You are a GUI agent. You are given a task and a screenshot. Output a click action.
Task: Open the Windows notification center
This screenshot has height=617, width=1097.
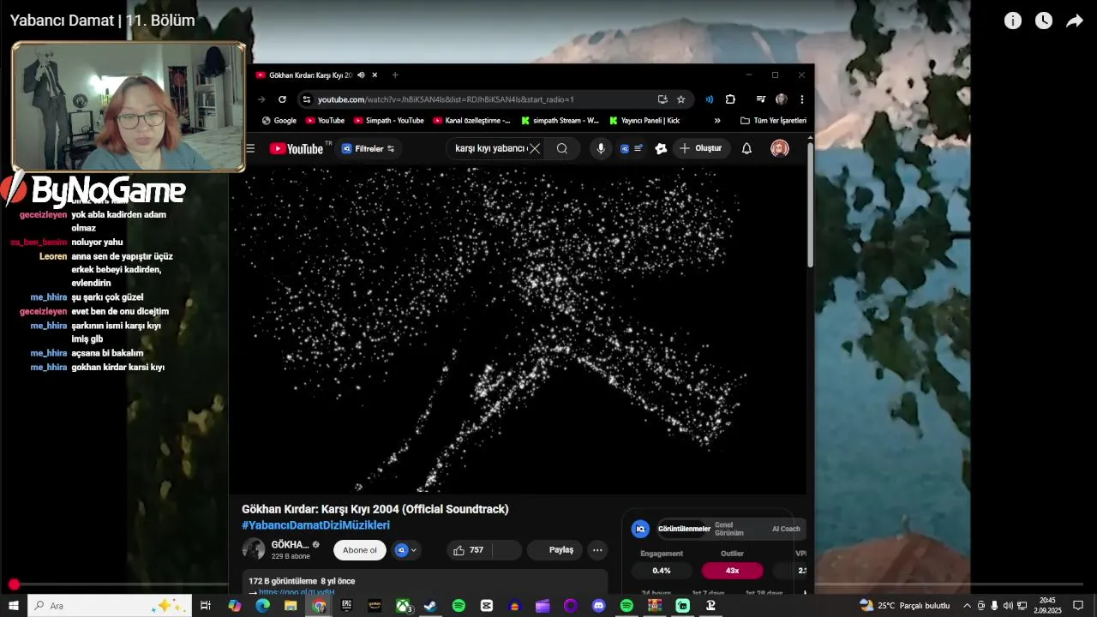1078,606
